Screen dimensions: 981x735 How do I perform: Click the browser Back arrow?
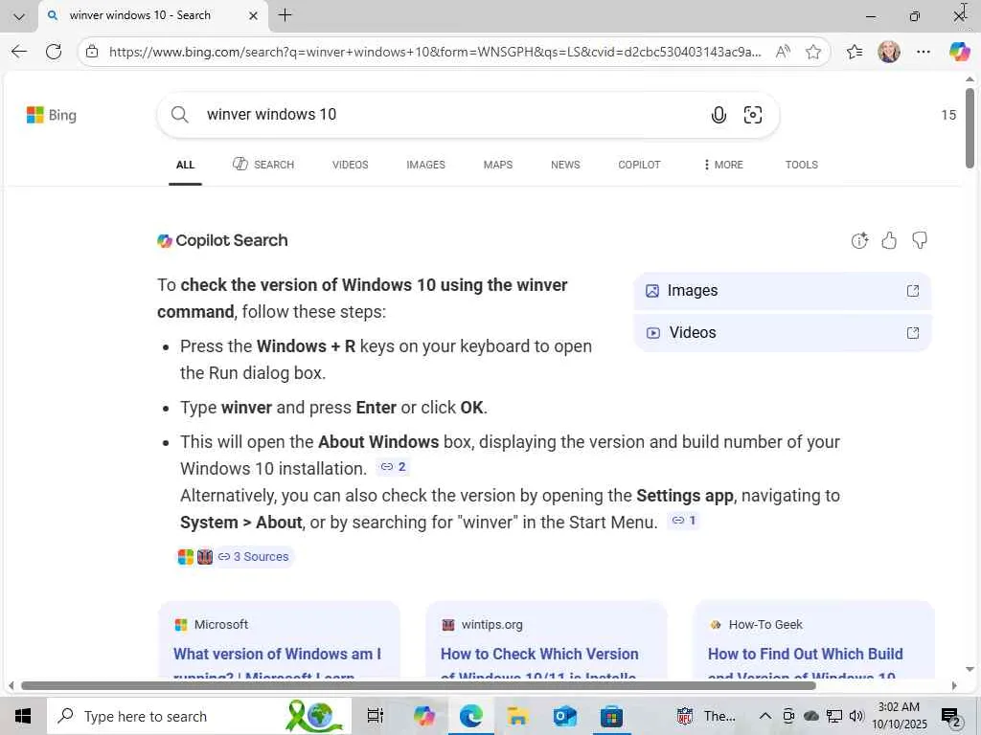coord(19,52)
